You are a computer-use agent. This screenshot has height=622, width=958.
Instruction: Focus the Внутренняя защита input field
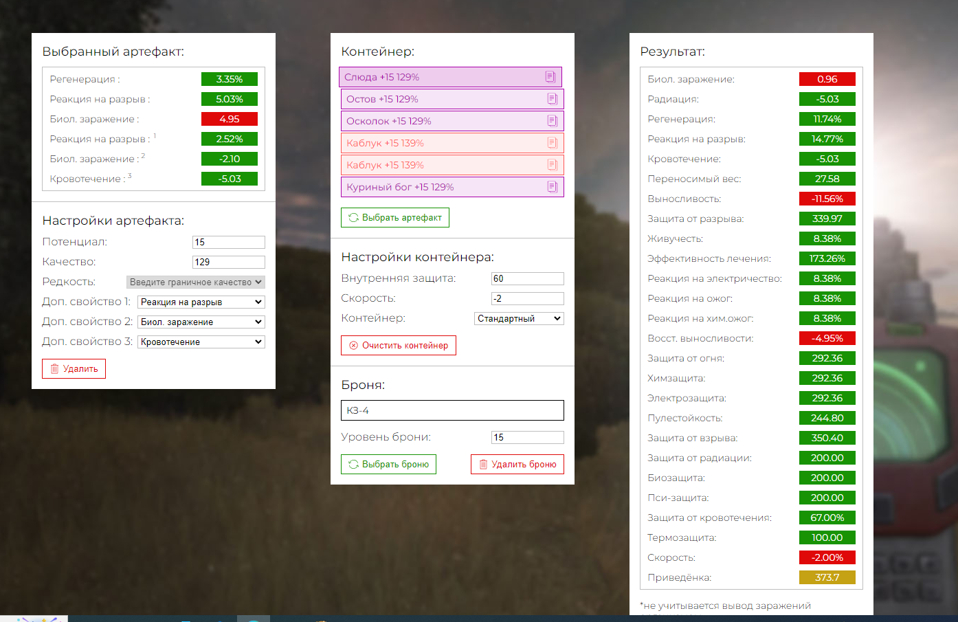pyautogui.click(x=528, y=278)
